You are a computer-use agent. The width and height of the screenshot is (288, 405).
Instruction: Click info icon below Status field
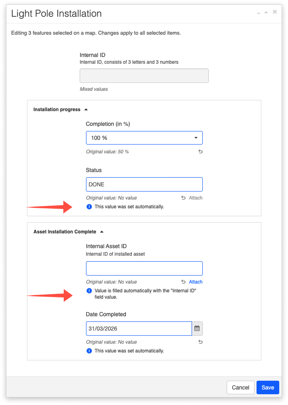pyautogui.click(x=89, y=207)
